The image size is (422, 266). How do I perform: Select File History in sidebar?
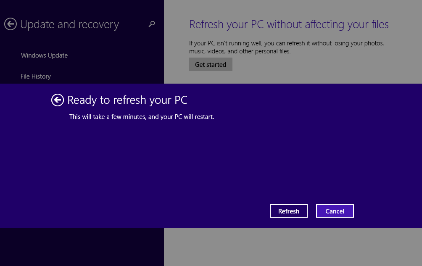click(x=36, y=76)
